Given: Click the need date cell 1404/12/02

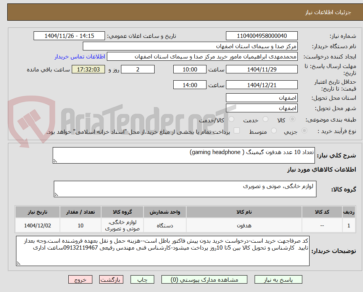Looking at the screenshot, I should 37,225.
